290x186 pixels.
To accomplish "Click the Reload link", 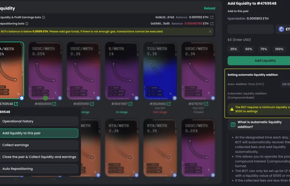I will (209, 8).
